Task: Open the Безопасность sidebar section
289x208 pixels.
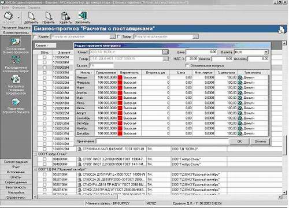Action: [16, 187]
